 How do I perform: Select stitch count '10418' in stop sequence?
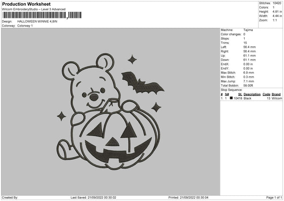(238, 98)
